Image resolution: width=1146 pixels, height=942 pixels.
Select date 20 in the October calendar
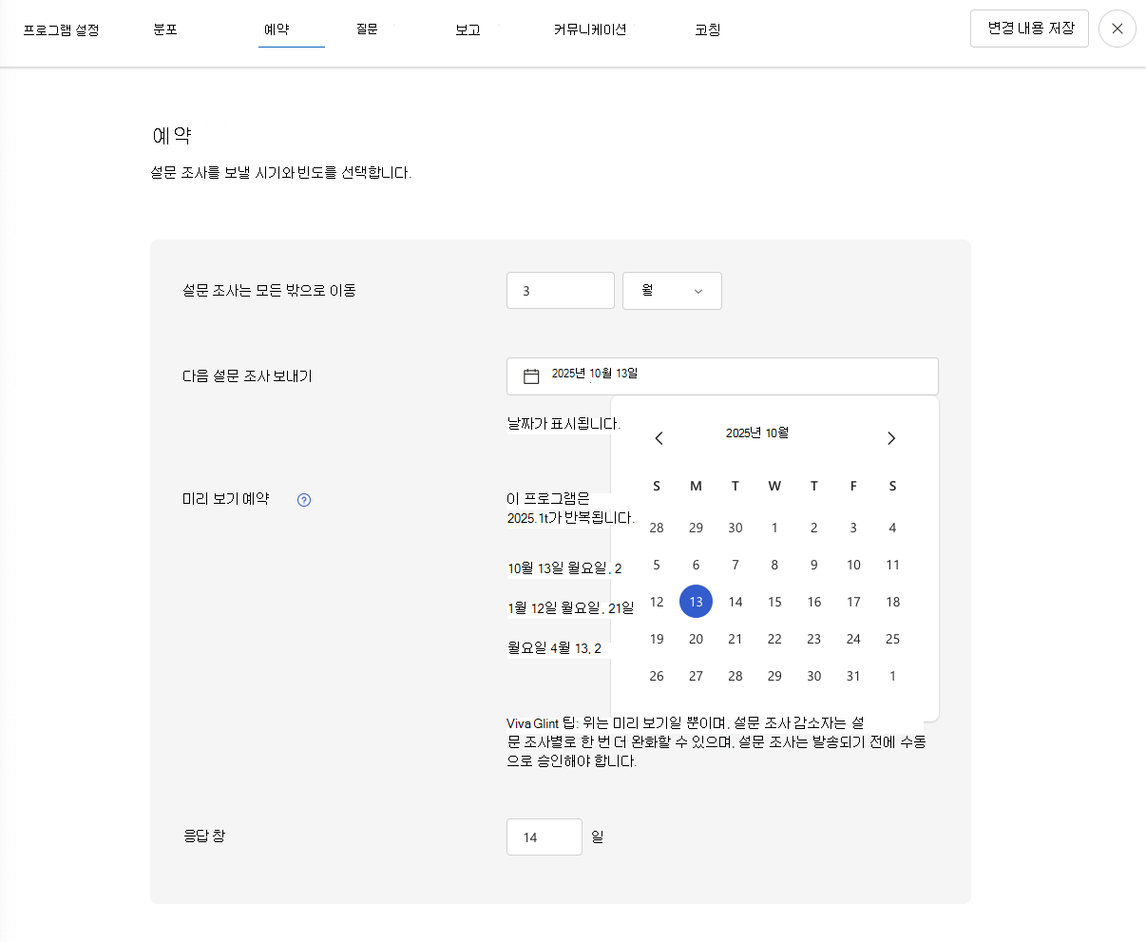696,639
